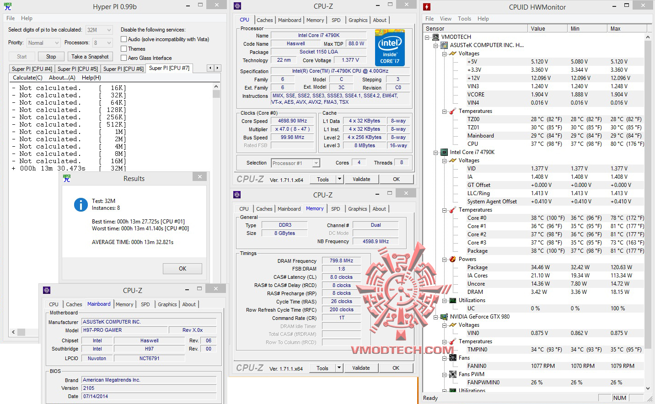Viewport: 655px width, 404px height.
Task: Enable the Audio service checkbox
Action: (x=123, y=39)
